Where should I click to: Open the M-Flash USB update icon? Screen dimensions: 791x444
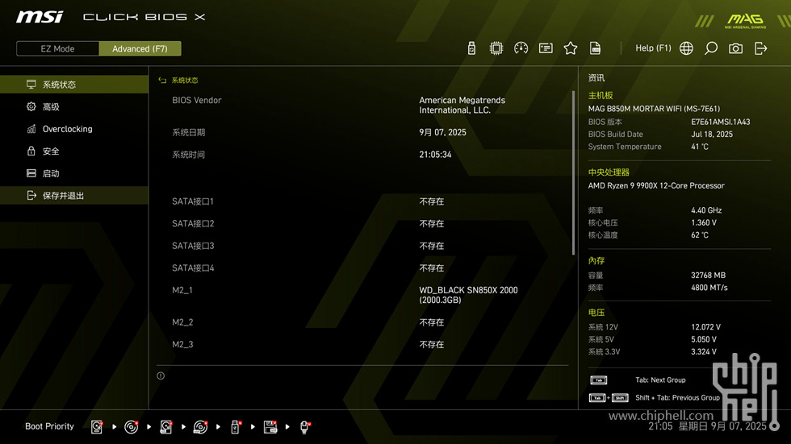471,48
